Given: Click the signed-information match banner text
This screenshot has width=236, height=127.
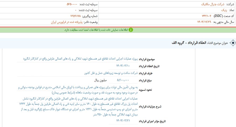Looking at the screenshot, I should [96, 30].
